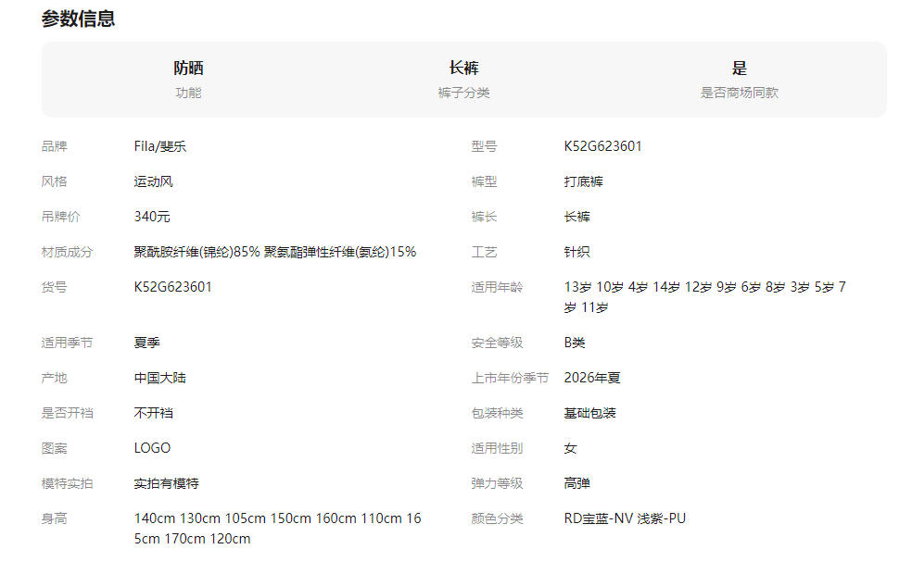Image resolution: width=912 pixels, height=574 pixels.
Task: Select the 针织 craft value
Action: tap(576, 252)
